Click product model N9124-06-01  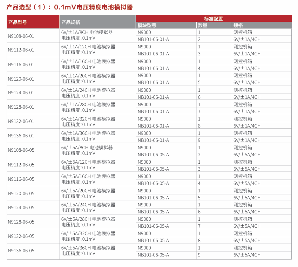point(21,93)
